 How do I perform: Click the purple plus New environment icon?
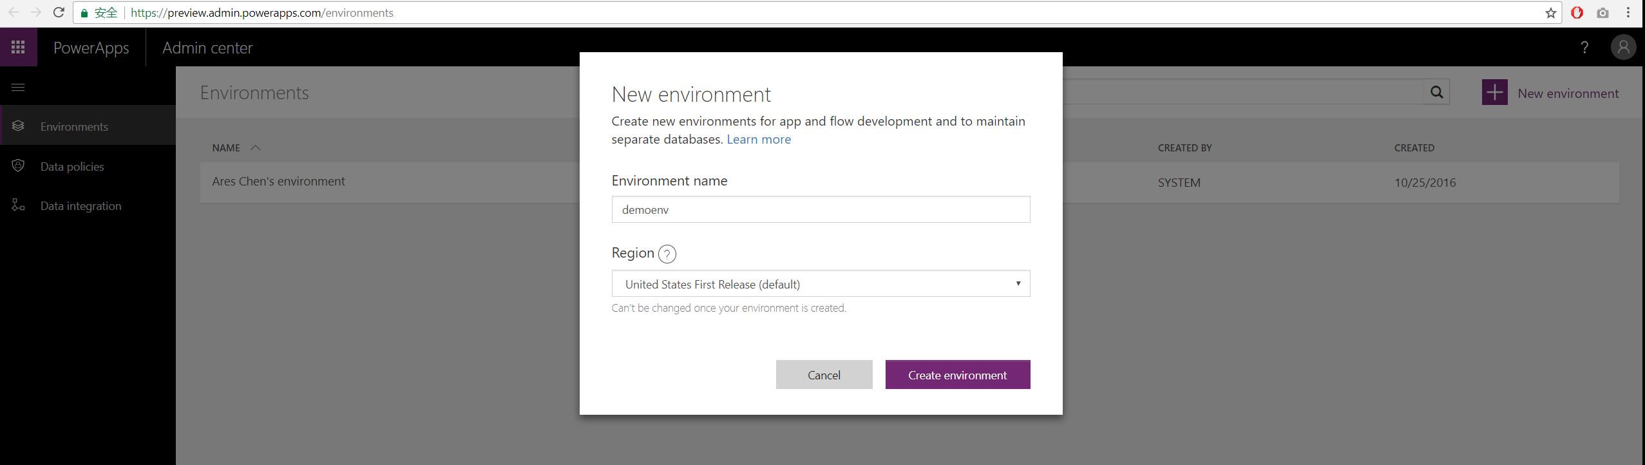pos(1494,93)
